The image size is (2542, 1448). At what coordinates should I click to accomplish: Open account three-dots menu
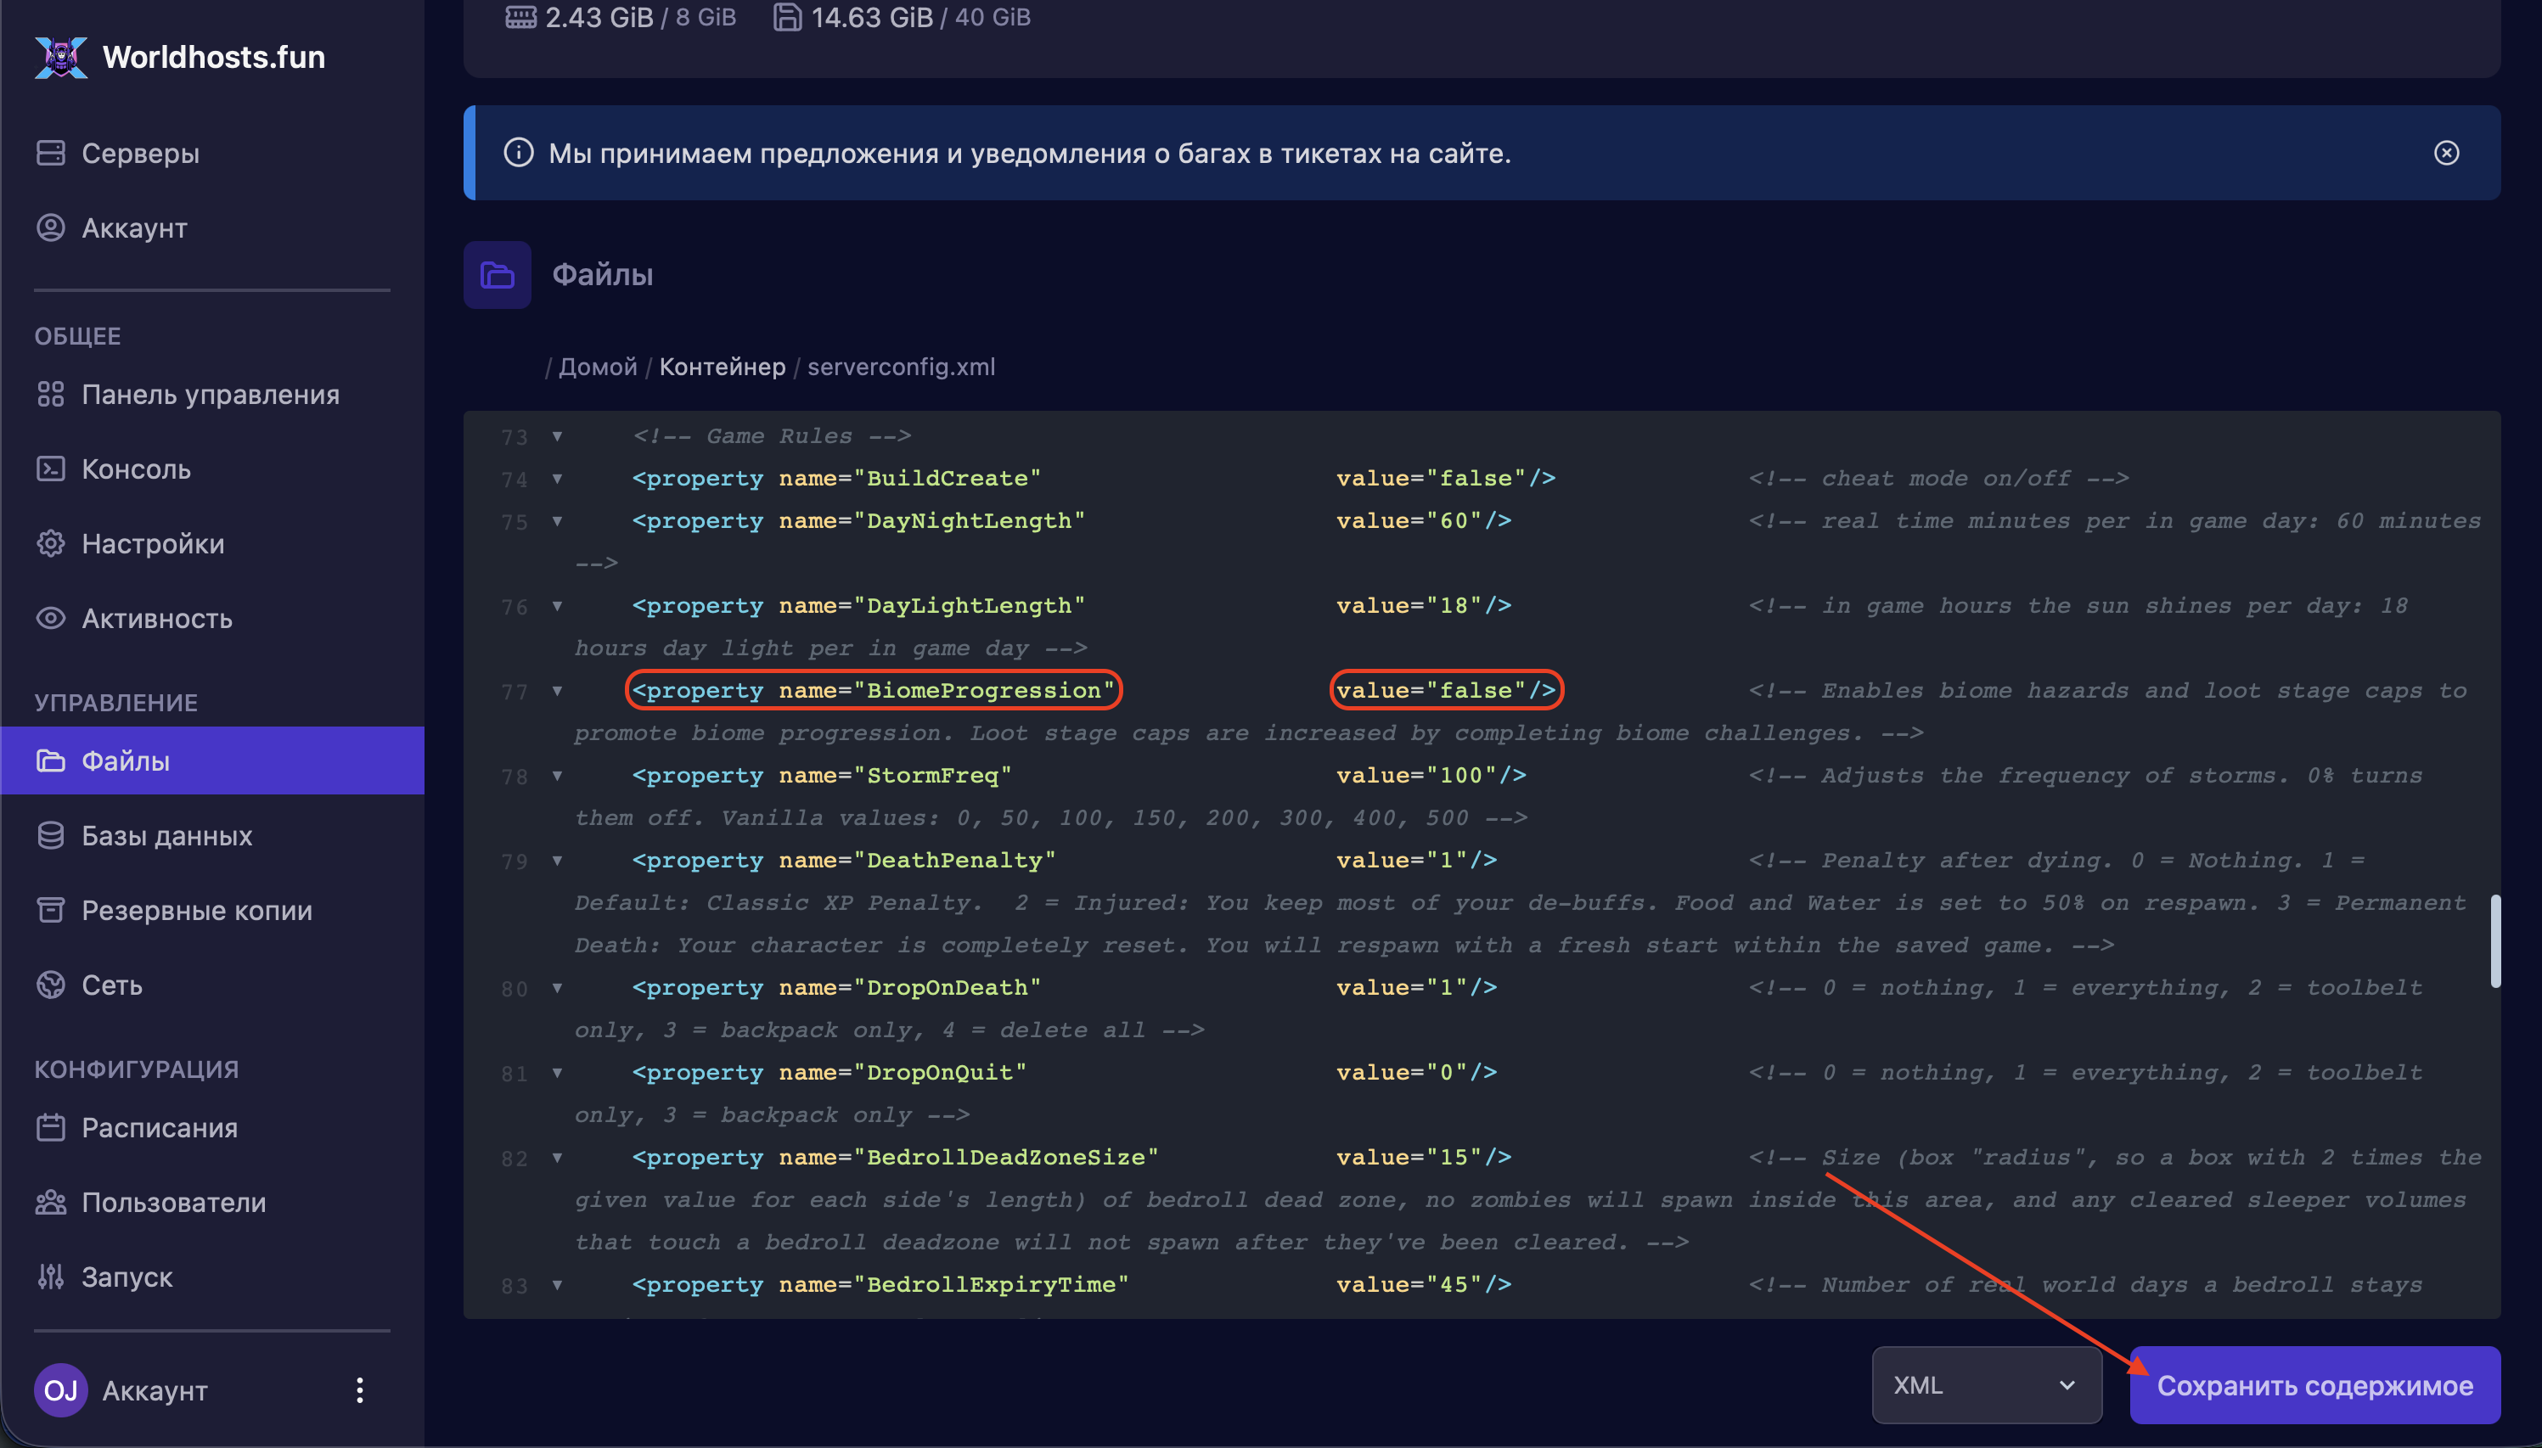click(360, 1390)
